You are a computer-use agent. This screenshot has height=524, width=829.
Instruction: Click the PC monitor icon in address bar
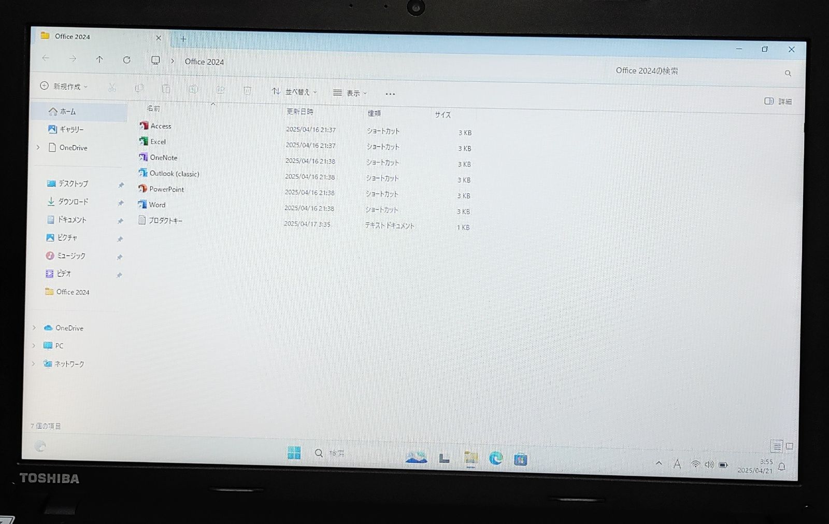click(155, 61)
